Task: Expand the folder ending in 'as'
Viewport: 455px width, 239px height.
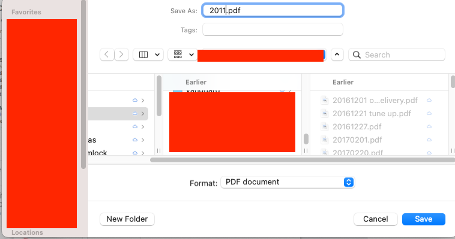Action: point(143,140)
